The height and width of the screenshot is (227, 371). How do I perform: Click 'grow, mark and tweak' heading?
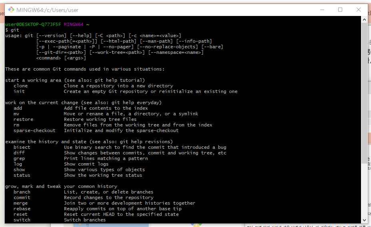[x=61, y=186]
